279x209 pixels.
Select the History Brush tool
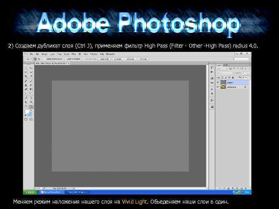pyautogui.click(x=31, y=85)
